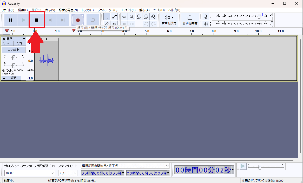This screenshot has width=303, height=183.
Task: Adjust the track gain slider
Action: [x=14, y=58]
